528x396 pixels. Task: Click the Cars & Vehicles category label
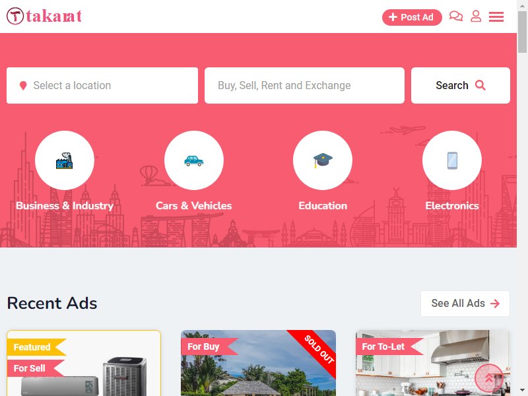tap(193, 205)
